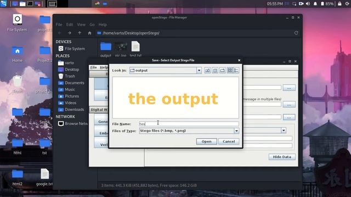Open the applications menu in top panel
This screenshot has width=351, height=197.
click(4, 4)
